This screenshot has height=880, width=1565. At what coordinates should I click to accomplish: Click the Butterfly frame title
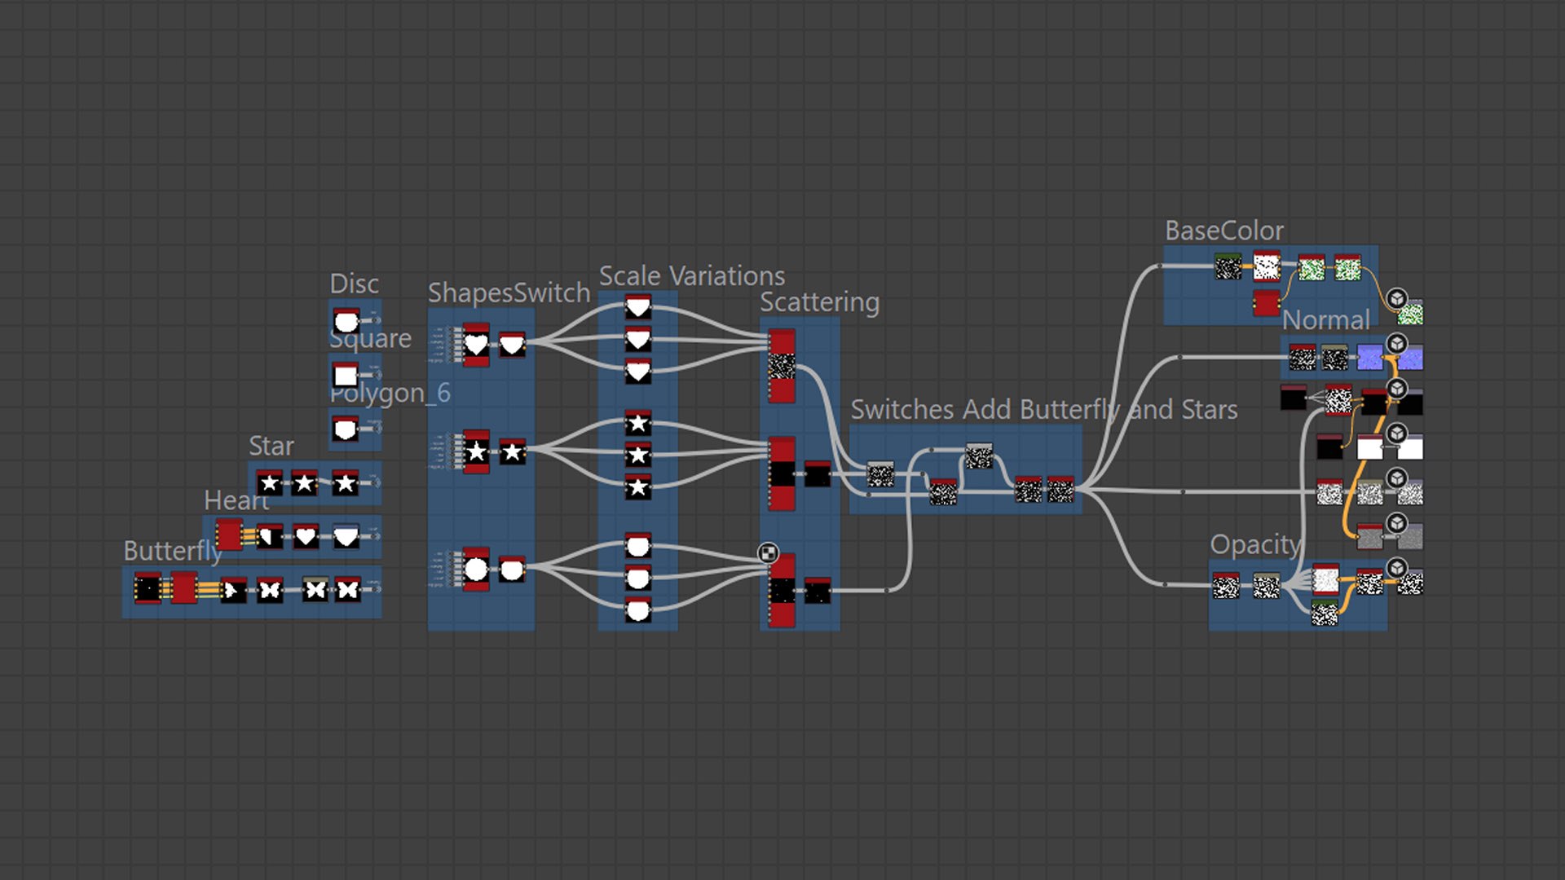click(x=172, y=551)
